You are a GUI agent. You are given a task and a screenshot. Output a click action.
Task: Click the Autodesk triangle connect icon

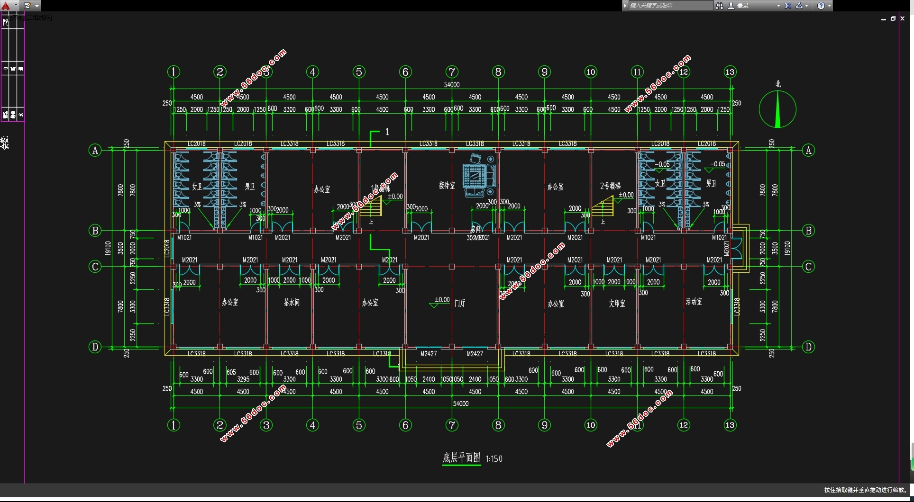pyautogui.click(x=799, y=6)
